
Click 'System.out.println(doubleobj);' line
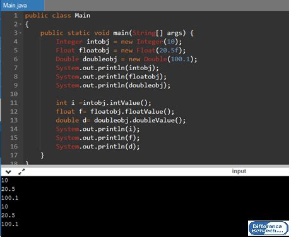(113, 85)
